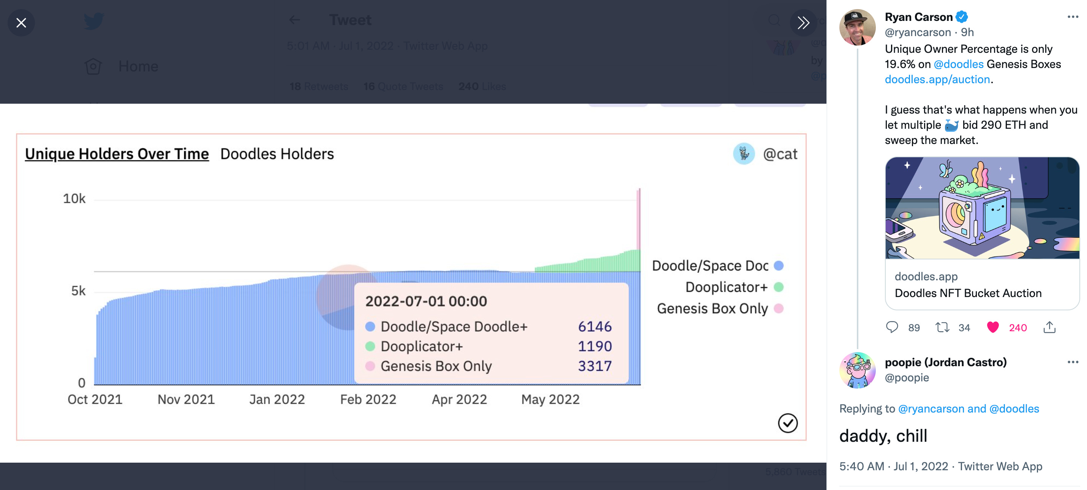Toggle the Doodle/Space Doodle+ legend dot
The width and height of the screenshot is (1087, 490).
point(779,266)
